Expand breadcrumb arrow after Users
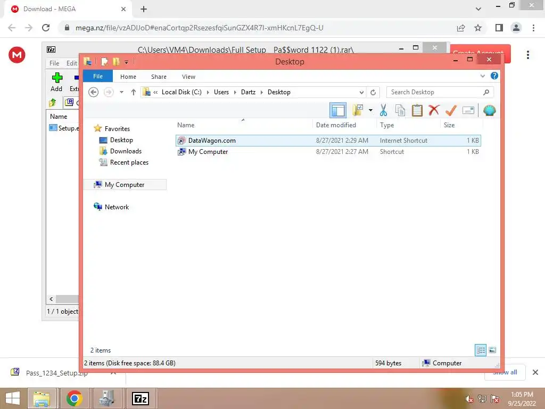Screen dimensions: 545x409 click(x=235, y=92)
